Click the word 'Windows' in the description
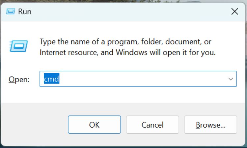The width and height of the screenshot is (247, 148). click(131, 52)
